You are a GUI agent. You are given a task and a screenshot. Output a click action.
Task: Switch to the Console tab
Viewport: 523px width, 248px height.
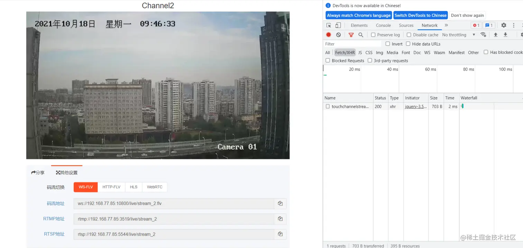click(x=383, y=25)
